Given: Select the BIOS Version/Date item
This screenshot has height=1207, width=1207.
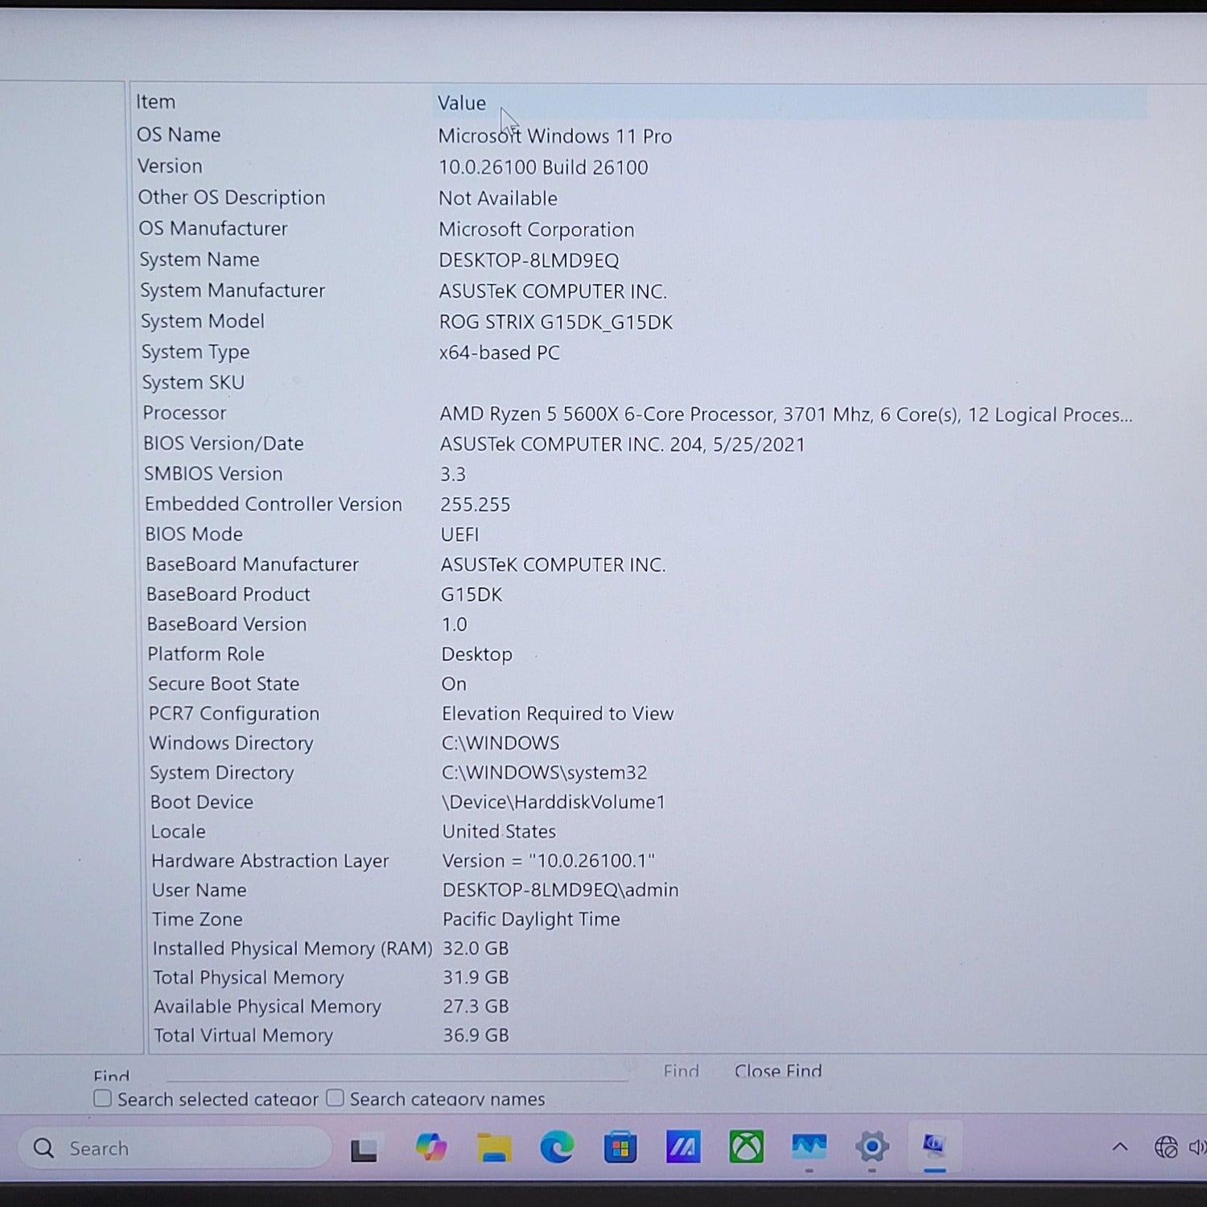Looking at the screenshot, I should (x=224, y=443).
